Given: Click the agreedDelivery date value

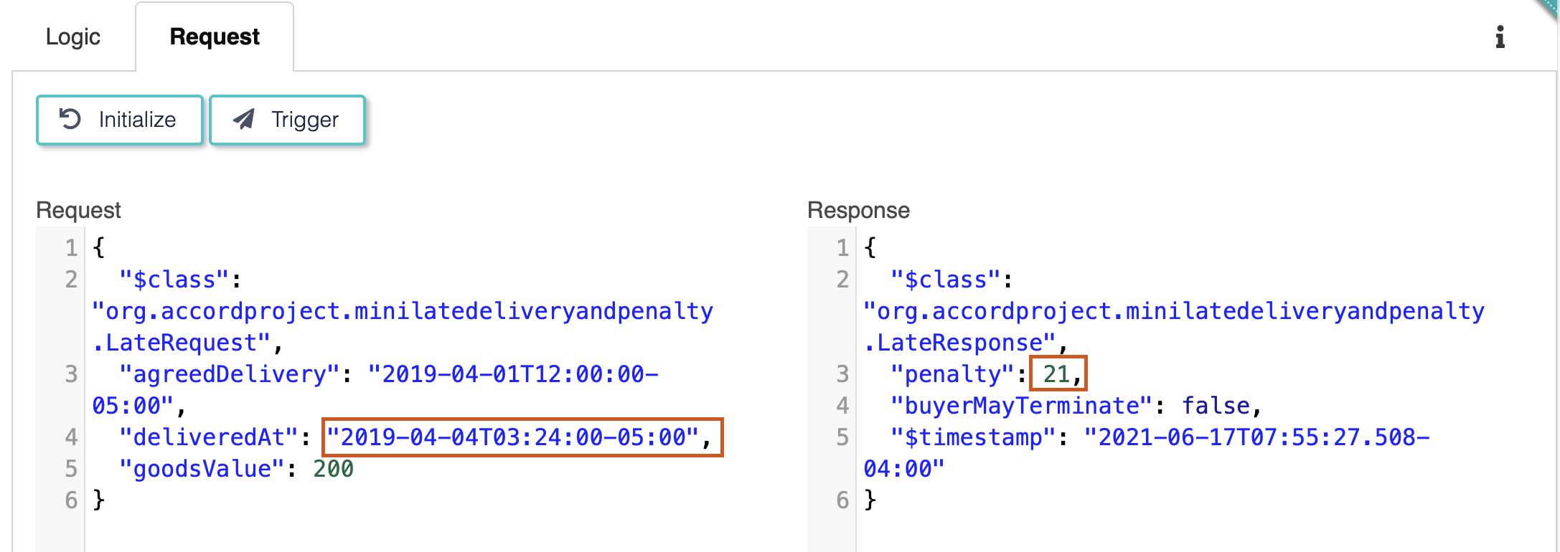Looking at the screenshot, I should (512, 374).
